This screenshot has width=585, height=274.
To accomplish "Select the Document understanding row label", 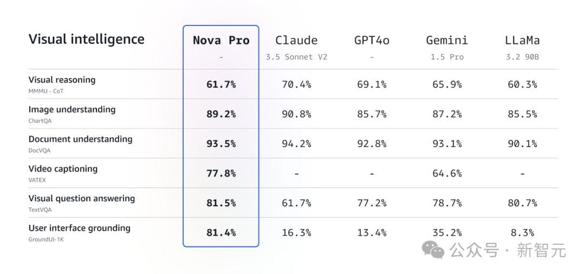I will (80, 139).
